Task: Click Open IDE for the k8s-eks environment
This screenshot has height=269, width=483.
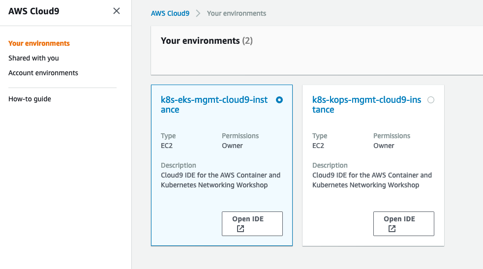Action: click(x=252, y=224)
